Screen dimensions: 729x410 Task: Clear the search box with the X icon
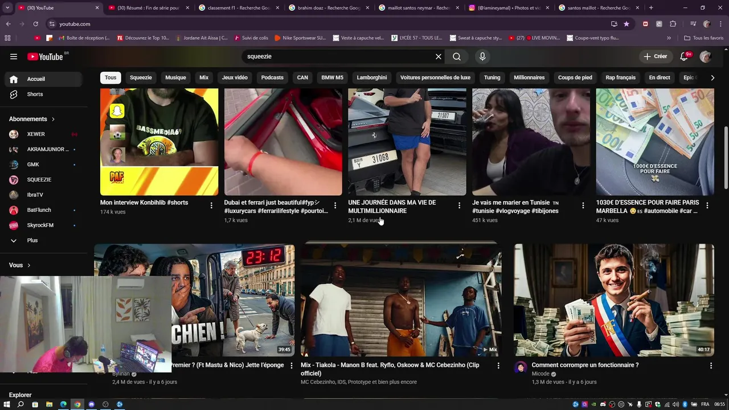coord(439,56)
